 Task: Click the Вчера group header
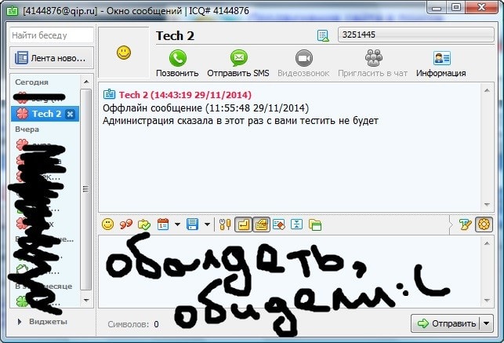click(x=27, y=130)
